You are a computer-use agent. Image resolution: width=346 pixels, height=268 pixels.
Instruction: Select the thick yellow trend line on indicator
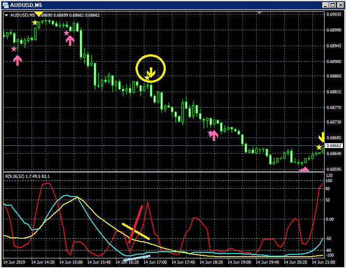(136, 231)
